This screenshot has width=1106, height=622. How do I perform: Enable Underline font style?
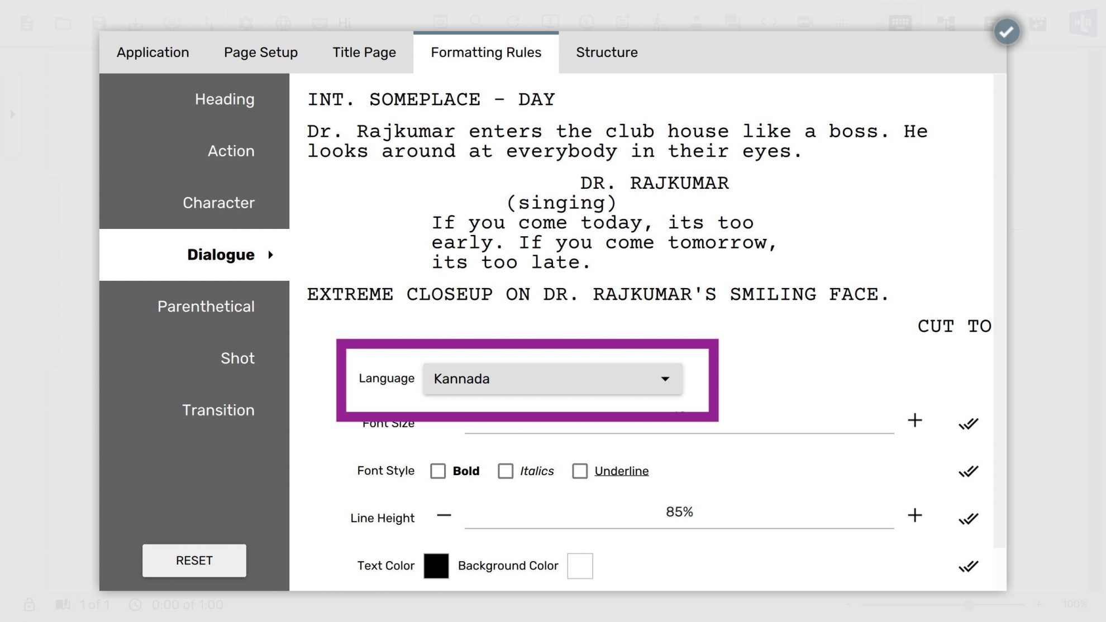pyautogui.click(x=580, y=471)
